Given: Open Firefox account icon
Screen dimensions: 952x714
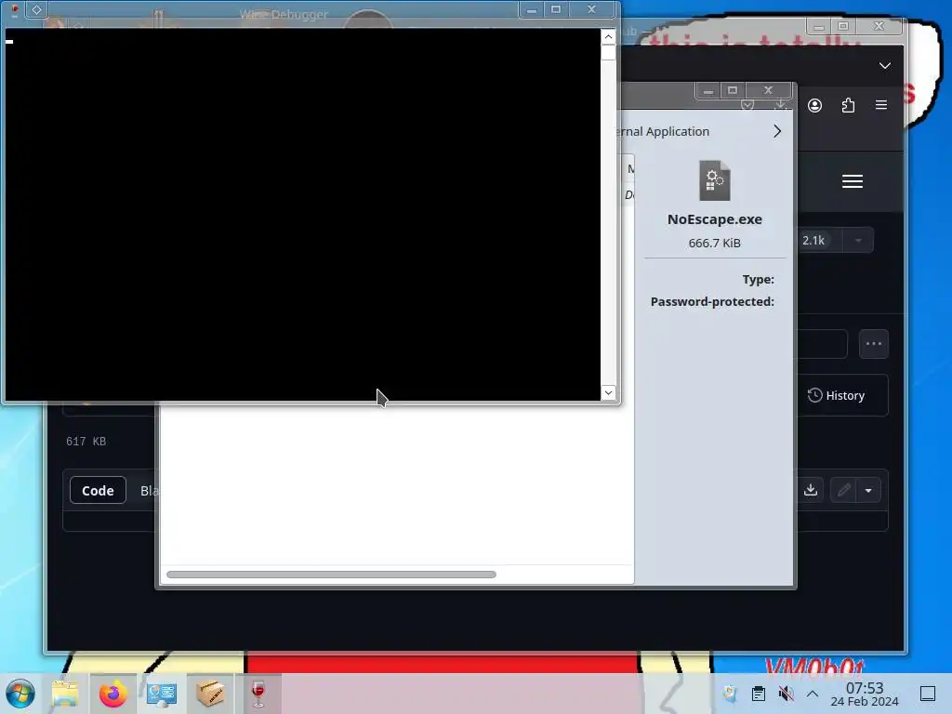Looking at the screenshot, I should (x=814, y=106).
